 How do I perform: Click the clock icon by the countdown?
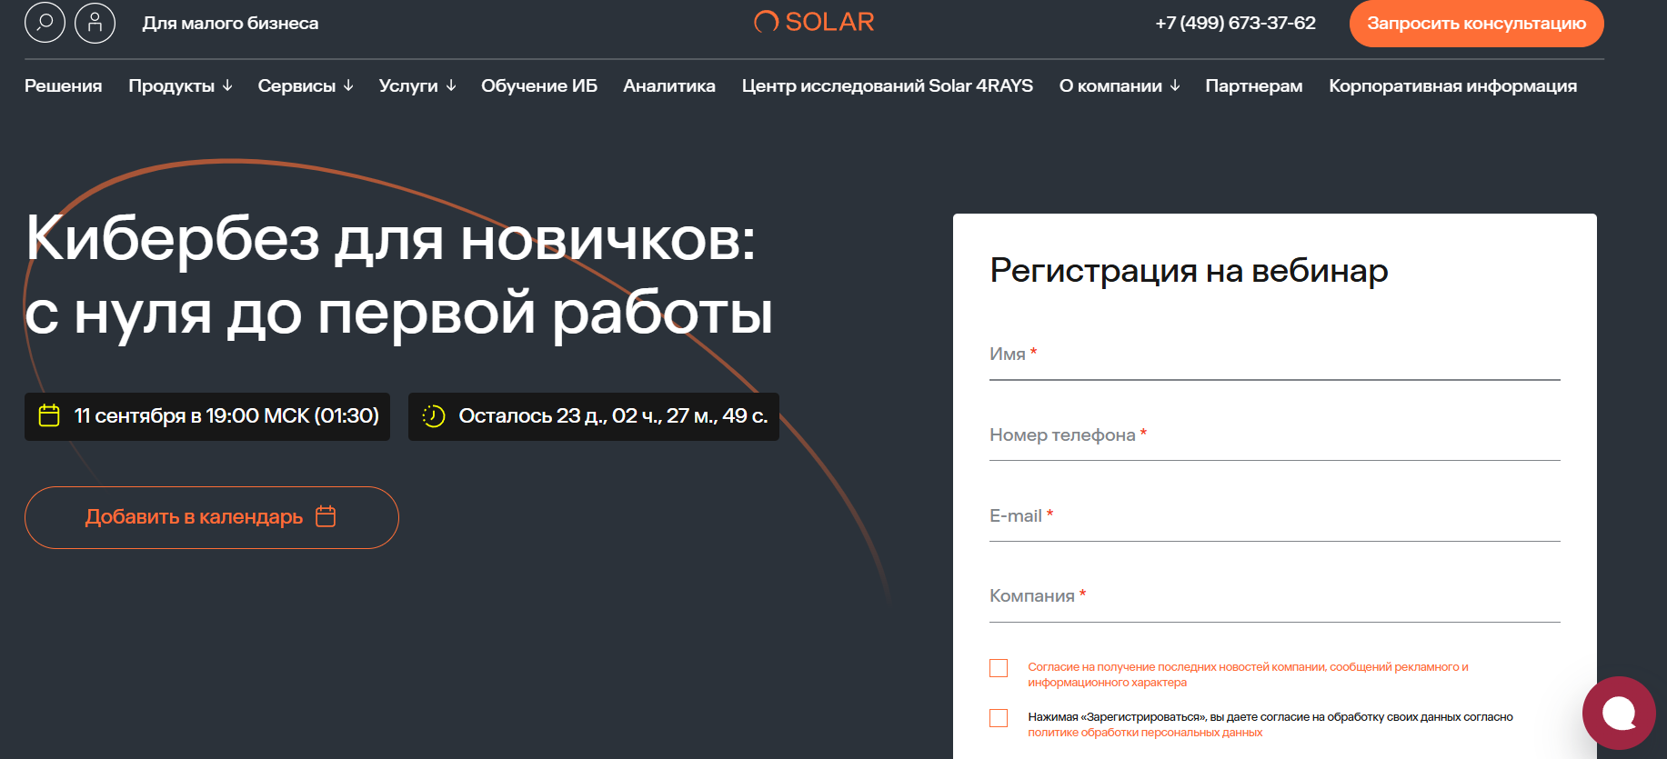[434, 416]
